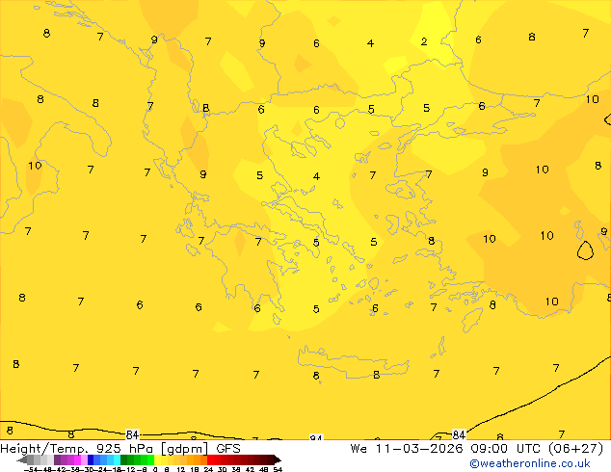Viewport: 611px width, 472px height.
Task: Click the dark blue swatch in the legend
Action: [91, 459]
